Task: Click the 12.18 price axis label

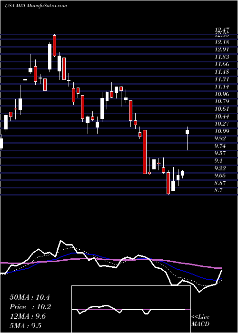Action: pyautogui.click(x=222, y=42)
